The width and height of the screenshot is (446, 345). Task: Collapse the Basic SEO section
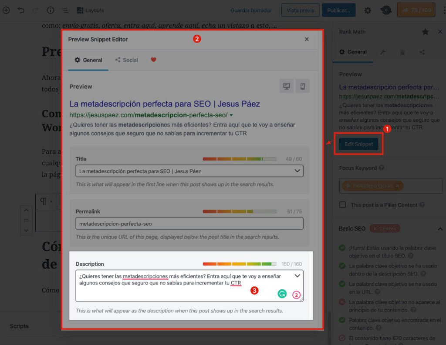click(x=440, y=229)
